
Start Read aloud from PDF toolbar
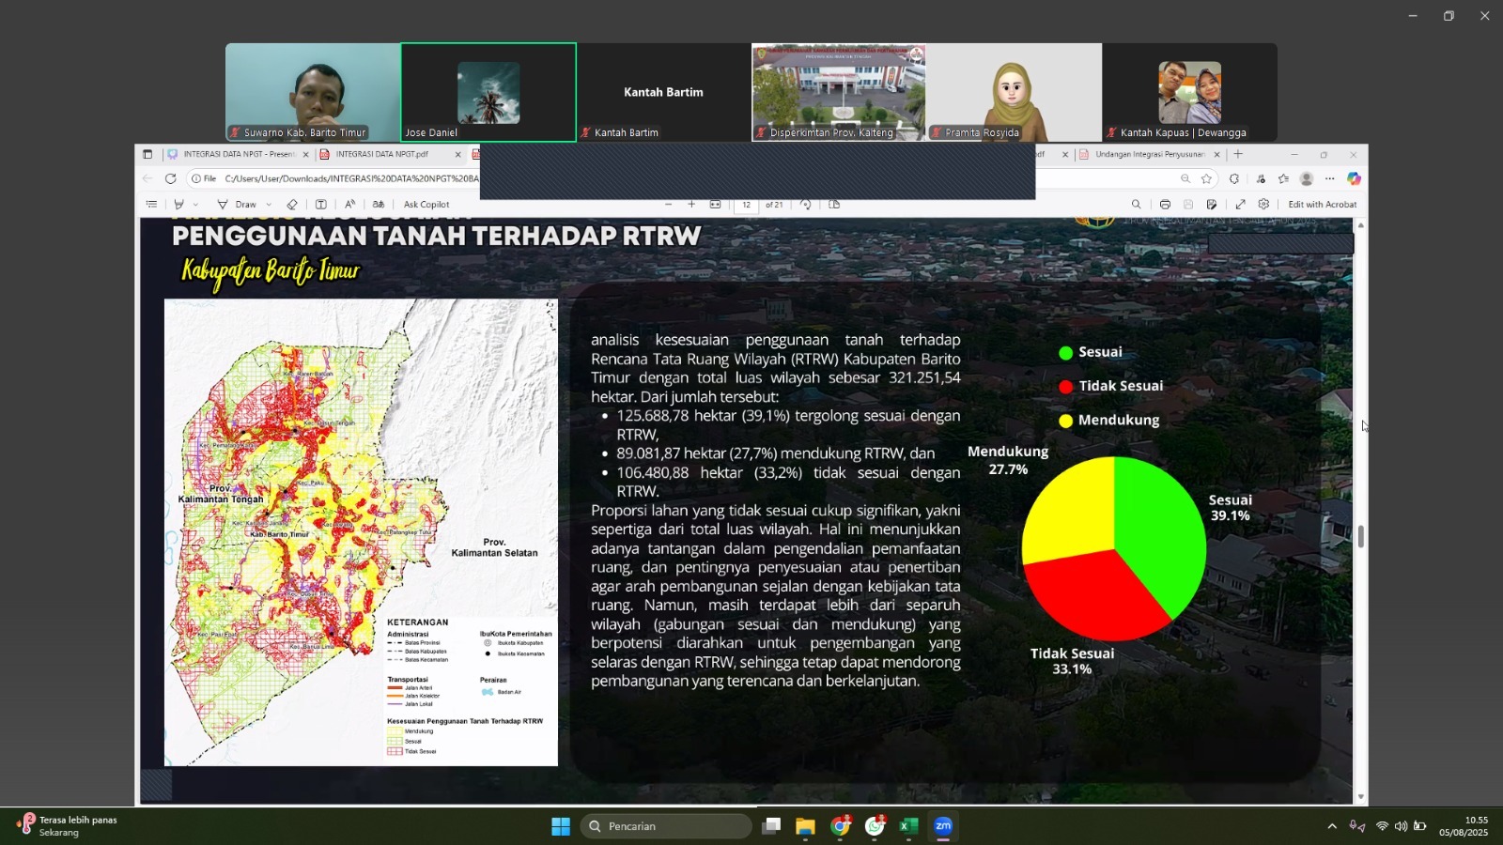click(349, 205)
